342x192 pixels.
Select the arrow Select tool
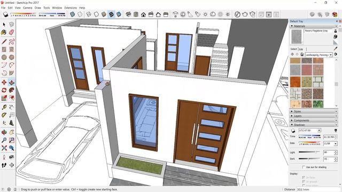tap(4, 25)
